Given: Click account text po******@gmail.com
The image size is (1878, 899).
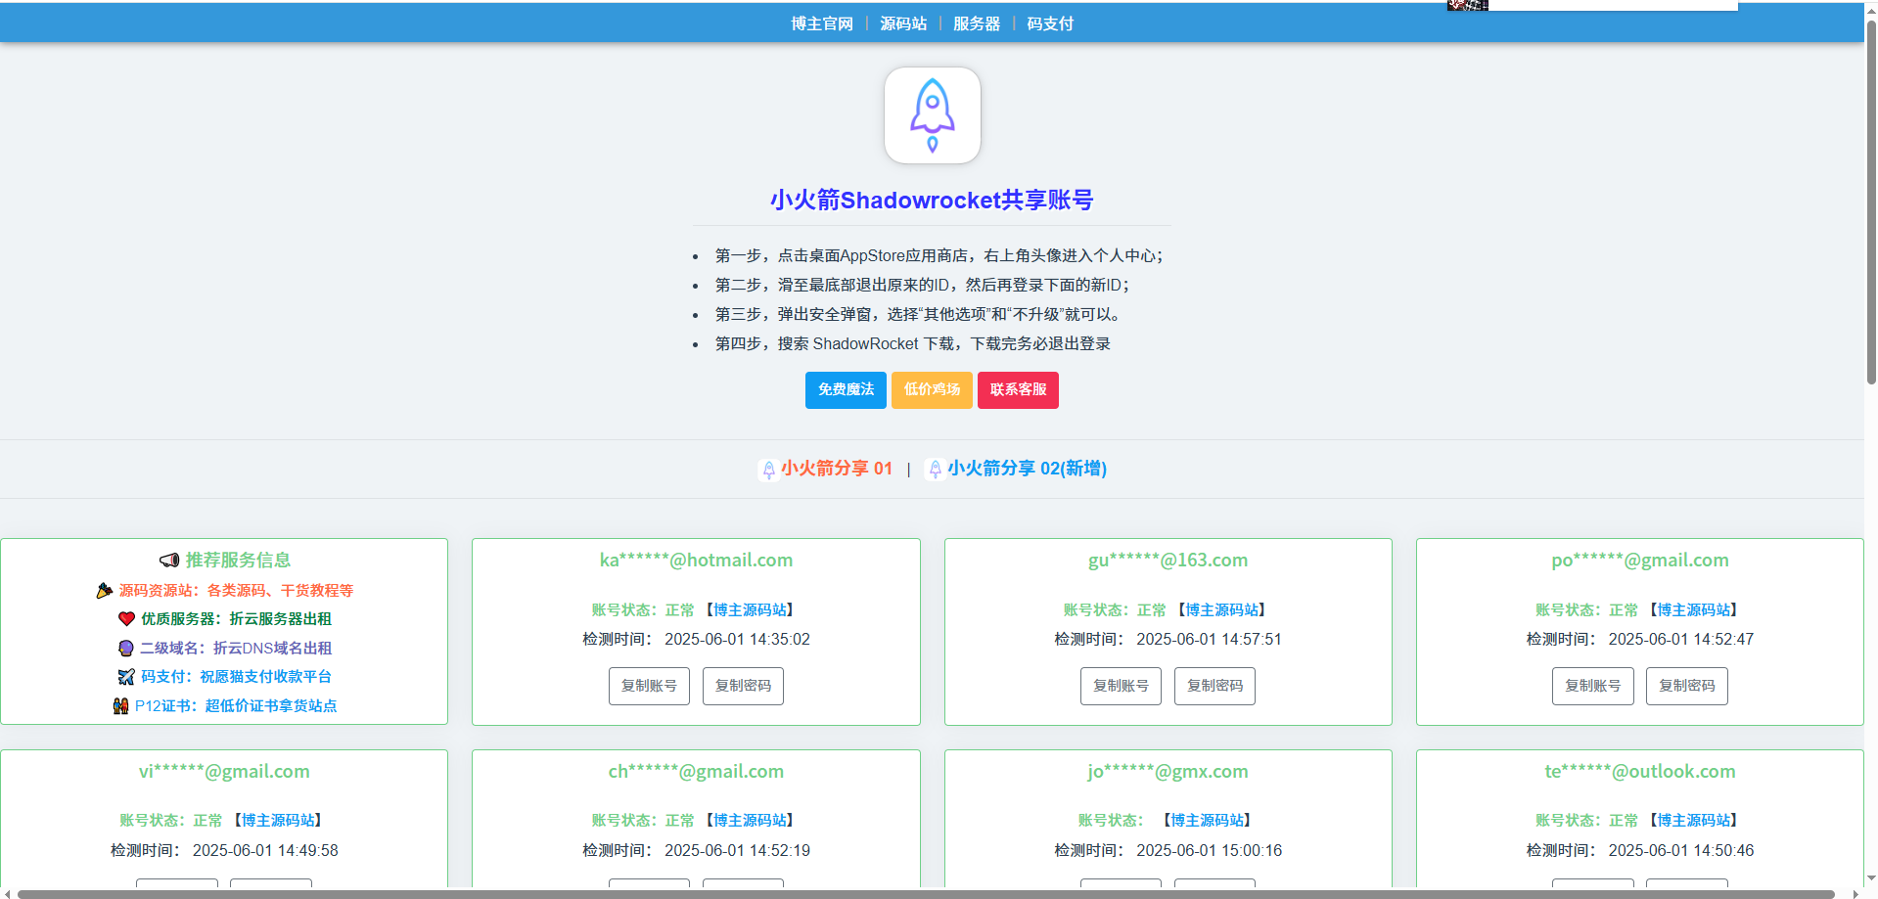Looking at the screenshot, I should point(1639,561).
